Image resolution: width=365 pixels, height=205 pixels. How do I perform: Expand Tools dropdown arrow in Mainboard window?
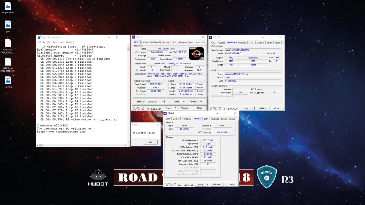pos(253,108)
